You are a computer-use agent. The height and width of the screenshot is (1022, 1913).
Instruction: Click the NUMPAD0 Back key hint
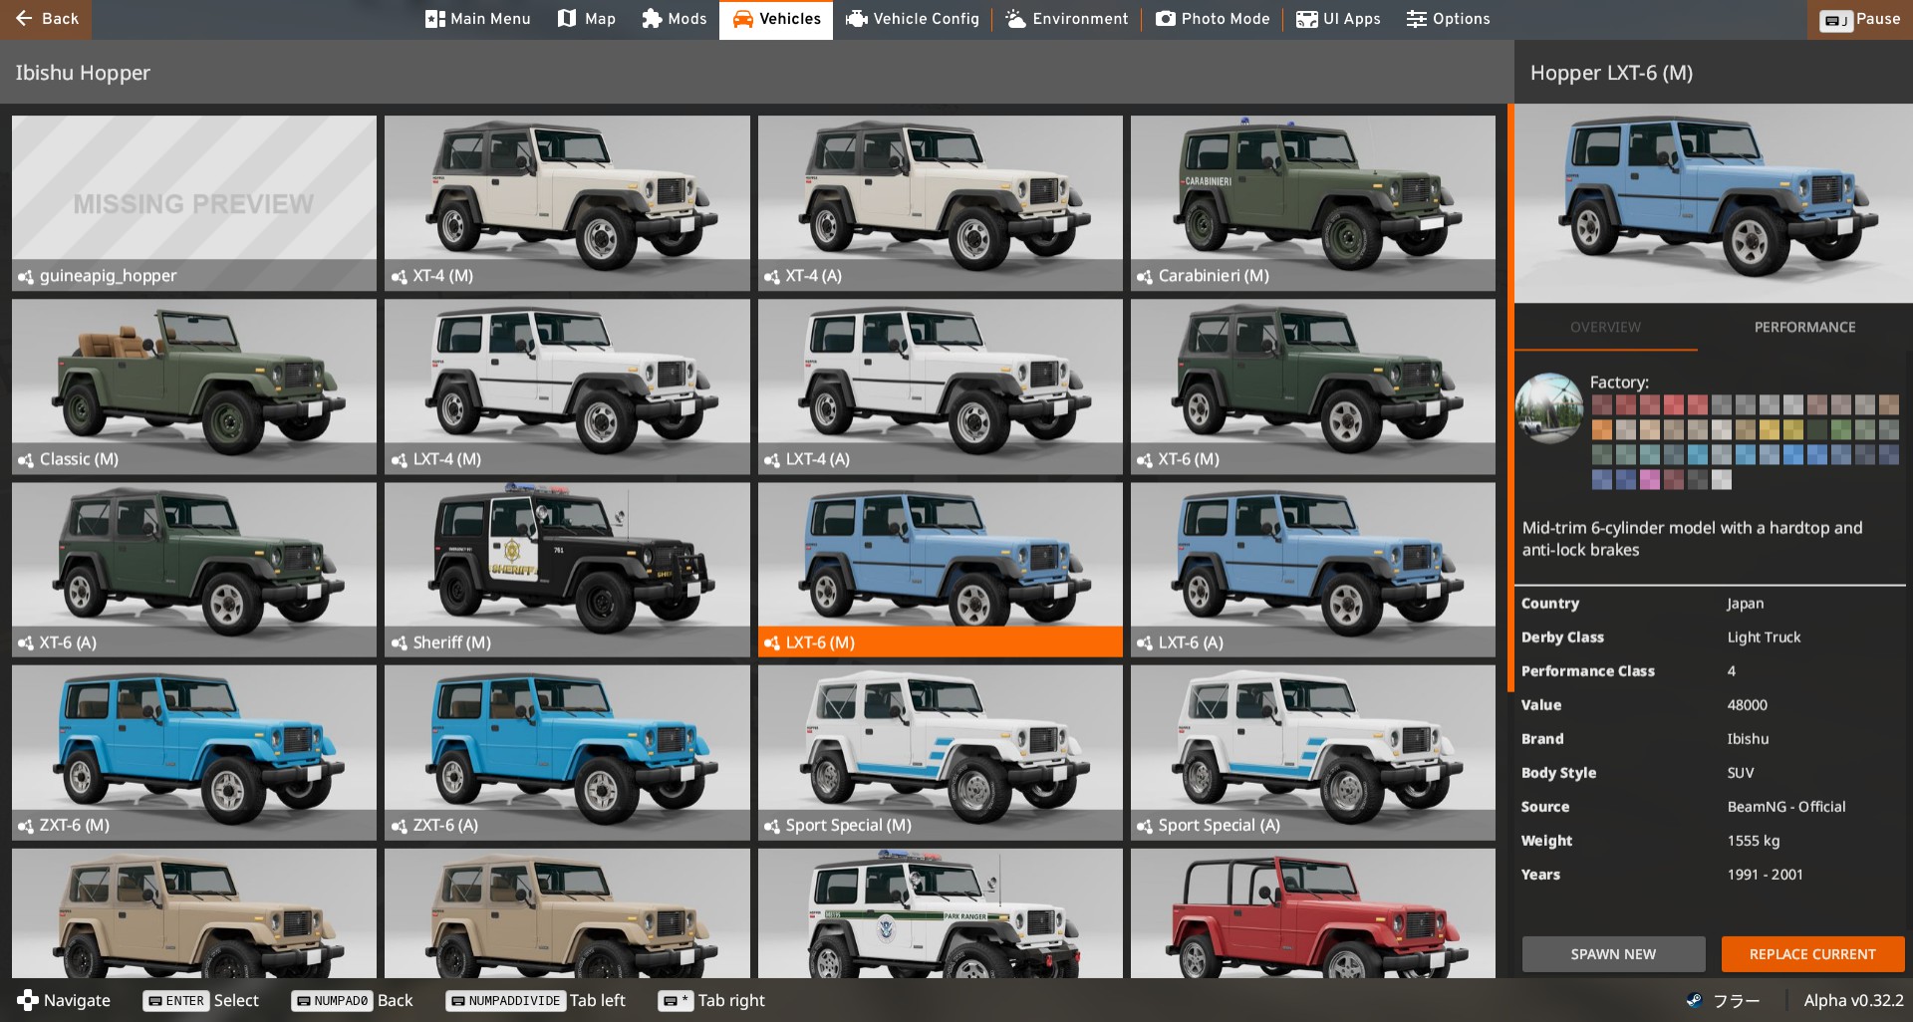352,1001
